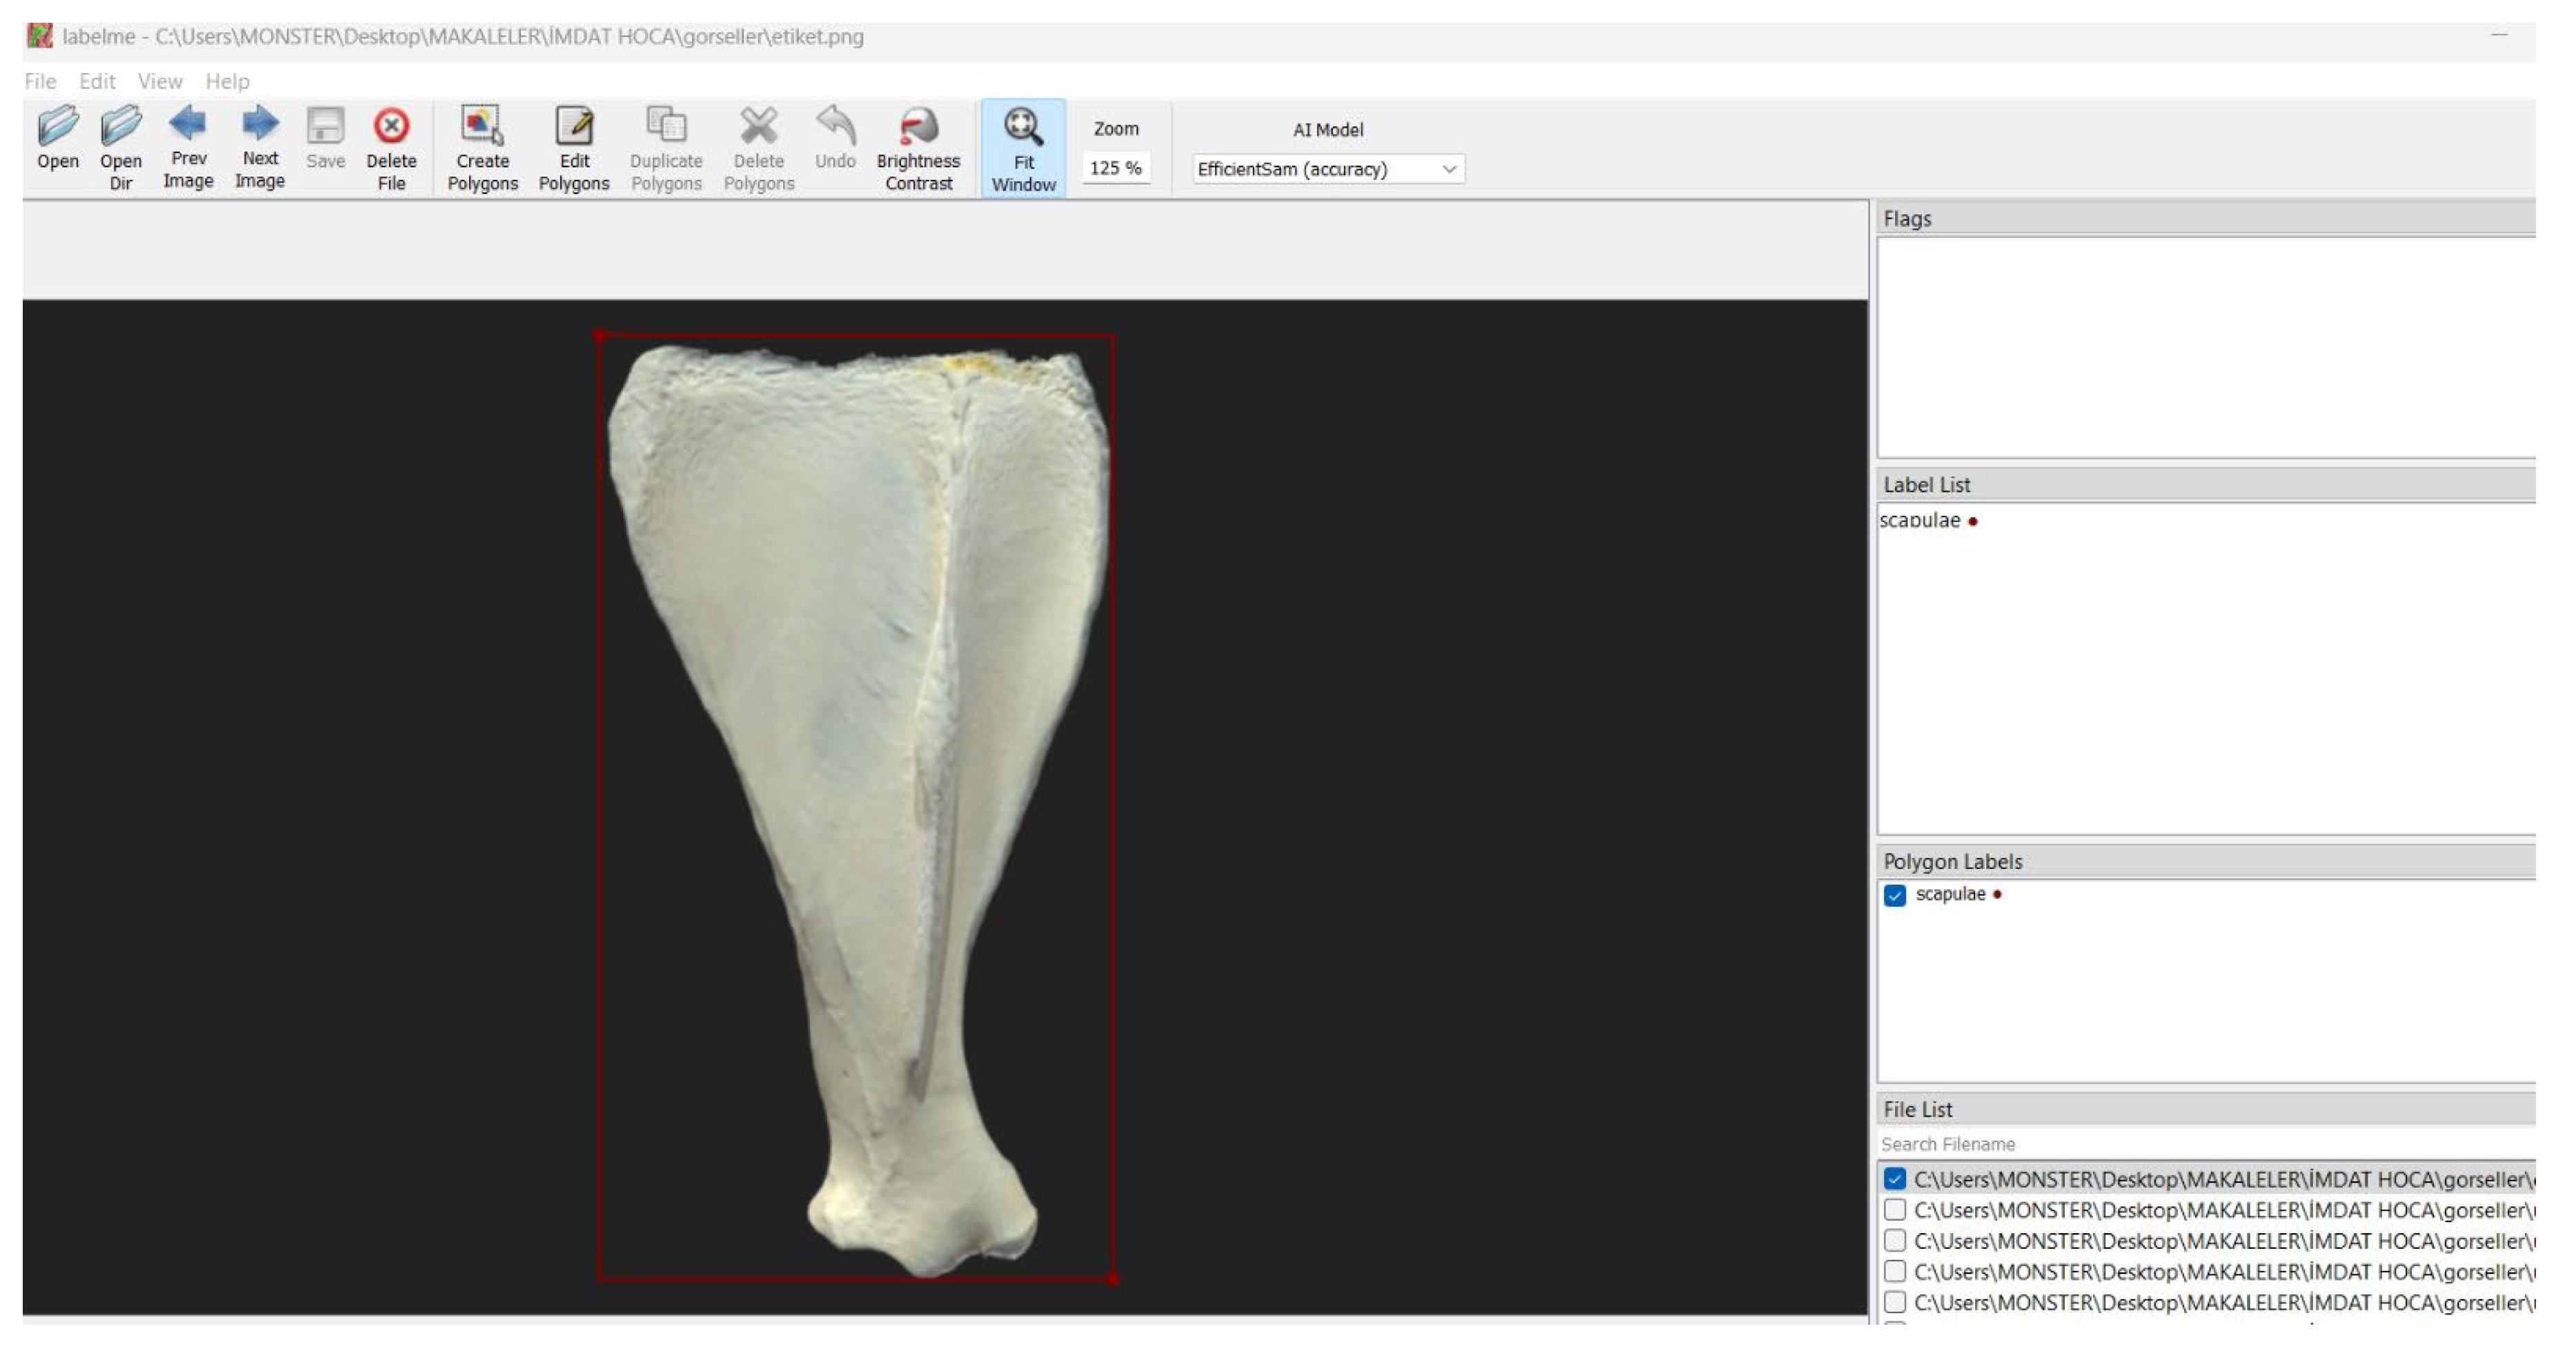Click the Zoom 125 % field
Image resolution: width=2576 pixels, height=1351 pixels.
(x=1115, y=168)
